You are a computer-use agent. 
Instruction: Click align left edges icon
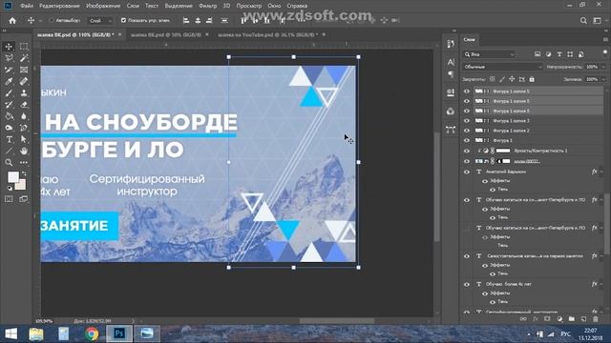[186, 21]
